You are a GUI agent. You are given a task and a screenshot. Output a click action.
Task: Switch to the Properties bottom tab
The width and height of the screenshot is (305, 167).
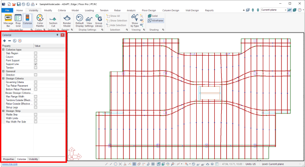pyautogui.click(x=9, y=159)
